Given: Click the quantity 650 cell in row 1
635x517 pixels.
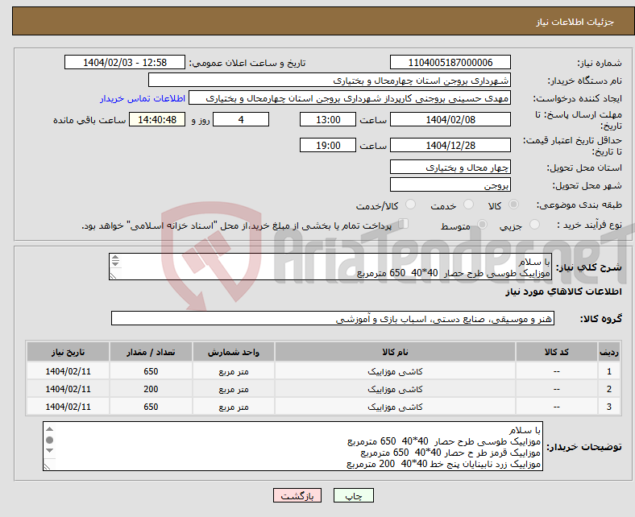Looking at the screenshot, I should (151, 371).
